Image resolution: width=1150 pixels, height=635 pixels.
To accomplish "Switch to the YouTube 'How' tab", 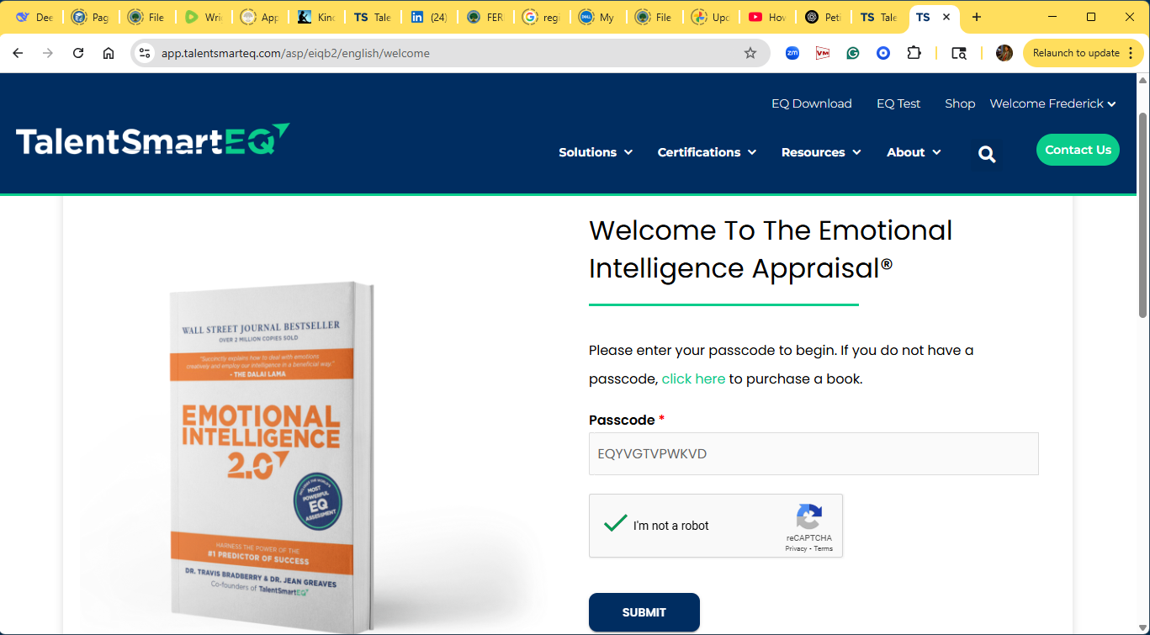I will (x=766, y=17).
